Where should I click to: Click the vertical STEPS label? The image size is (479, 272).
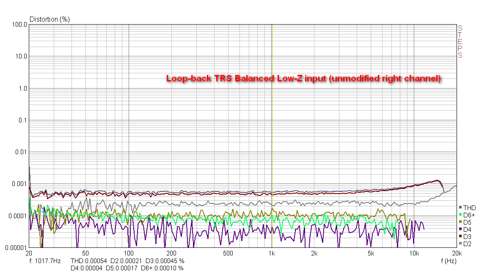click(460, 42)
